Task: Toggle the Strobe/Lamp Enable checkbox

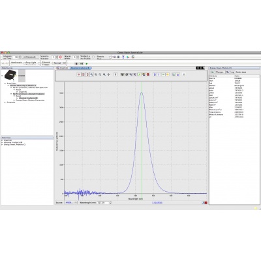Action: tap(93, 57)
